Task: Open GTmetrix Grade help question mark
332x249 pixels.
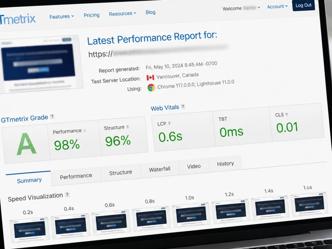Action: click(52, 117)
